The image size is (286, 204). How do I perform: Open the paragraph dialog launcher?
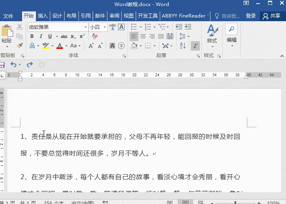[198, 56]
